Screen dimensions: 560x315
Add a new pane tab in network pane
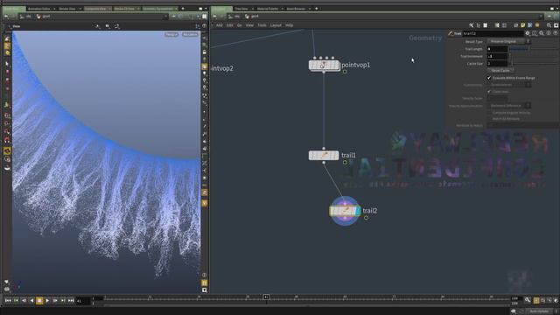click(x=317, y=9)
